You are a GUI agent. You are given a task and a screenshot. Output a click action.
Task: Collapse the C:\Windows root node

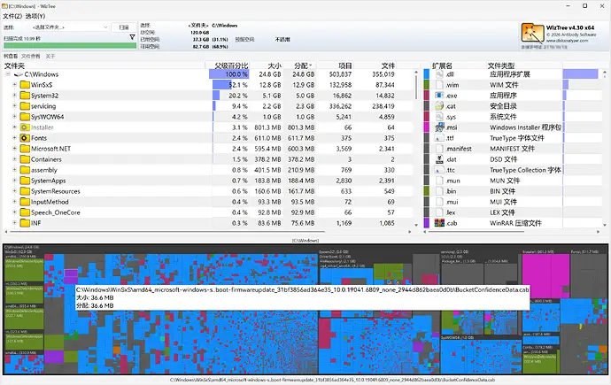[8, 74]
